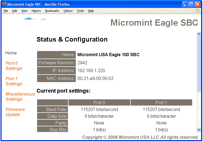Click Port 1 stop bits value
The width and height of the screenshot is (203, 142).
point(161,130)
